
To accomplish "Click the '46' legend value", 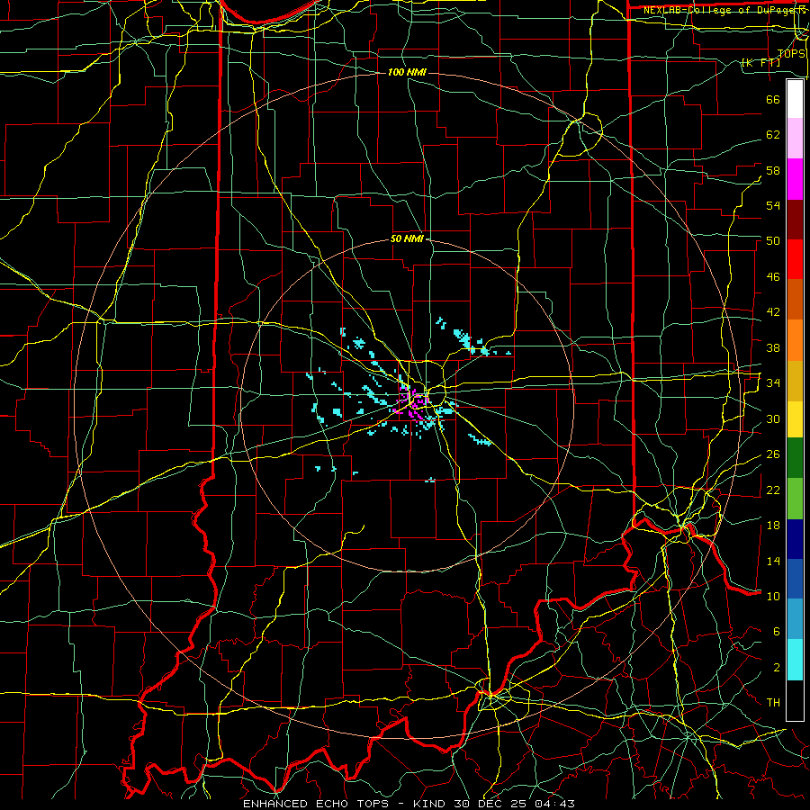I will pyautogui.click(x=773, y=277).
